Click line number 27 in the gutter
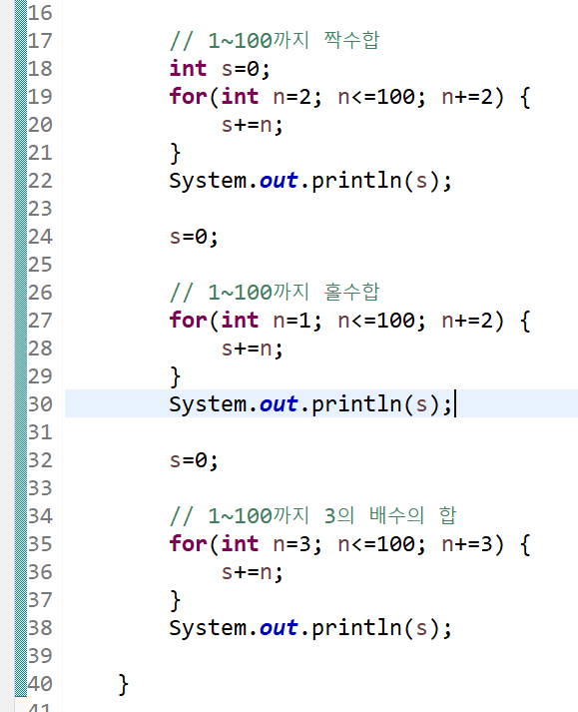The width and height of the screenshot is (578, 712). pos(40,321)
